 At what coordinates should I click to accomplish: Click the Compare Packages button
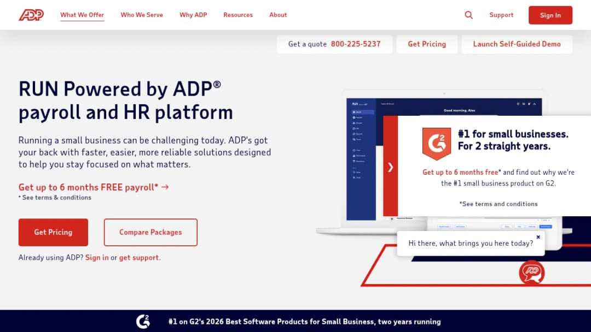point(150,233)
